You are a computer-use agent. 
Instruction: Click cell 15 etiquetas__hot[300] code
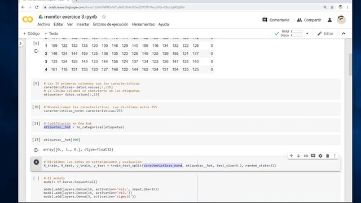coord(62,140)
